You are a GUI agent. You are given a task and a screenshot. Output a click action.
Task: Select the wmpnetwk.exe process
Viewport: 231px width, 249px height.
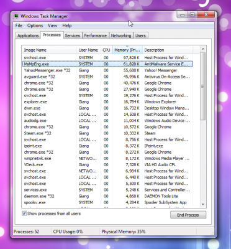pos(107,159)
